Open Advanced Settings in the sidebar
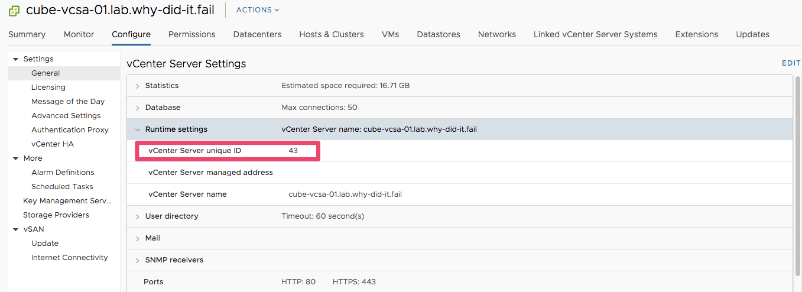 click(66, 116)
